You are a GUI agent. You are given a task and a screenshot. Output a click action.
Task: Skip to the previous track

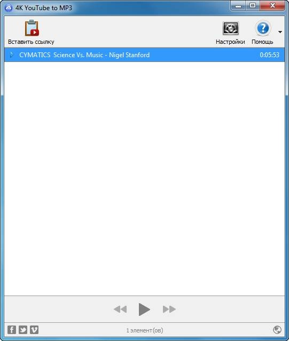[120, 309]
